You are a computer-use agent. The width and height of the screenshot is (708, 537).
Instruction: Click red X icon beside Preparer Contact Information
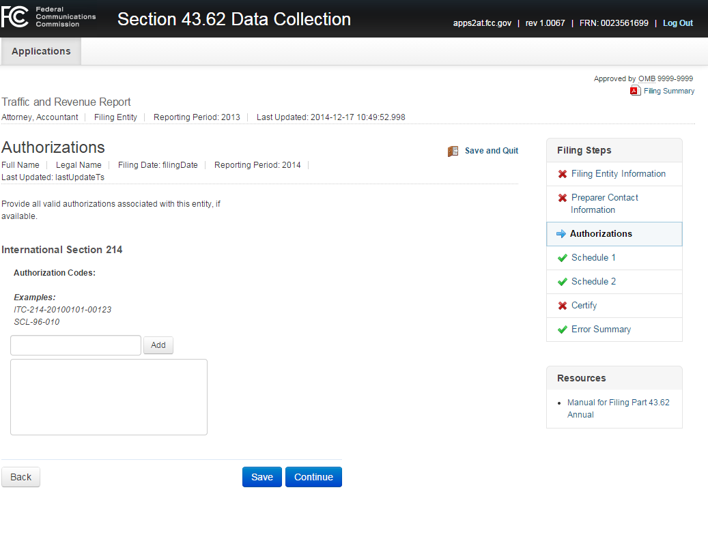pos(563,198)
